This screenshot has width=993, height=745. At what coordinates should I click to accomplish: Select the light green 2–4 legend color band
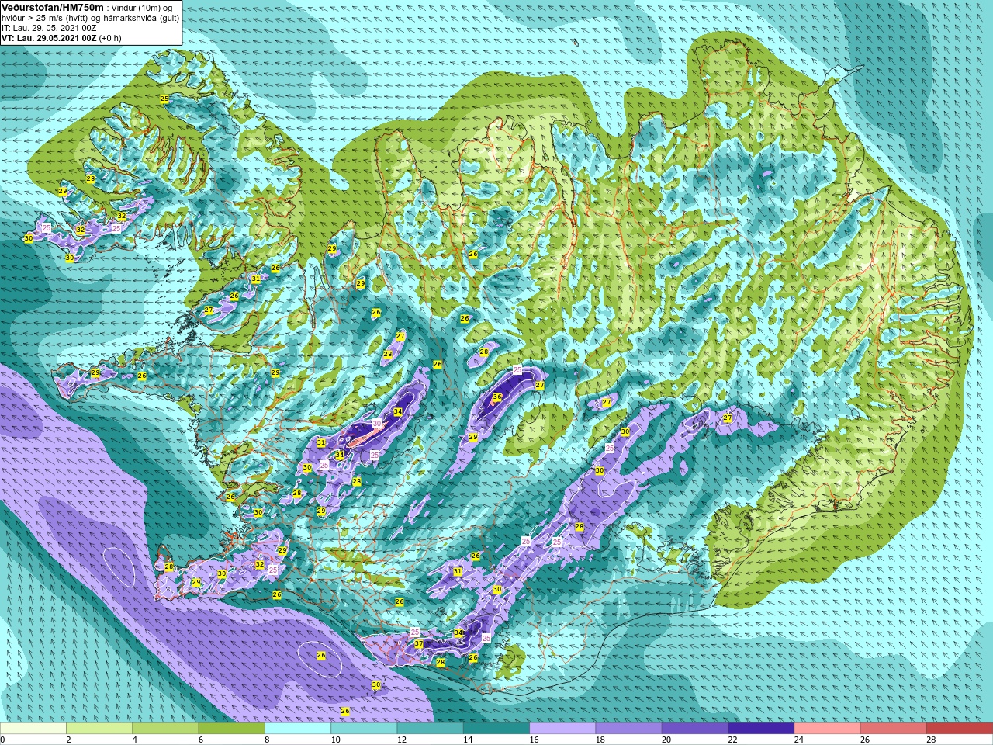point(99,729)
